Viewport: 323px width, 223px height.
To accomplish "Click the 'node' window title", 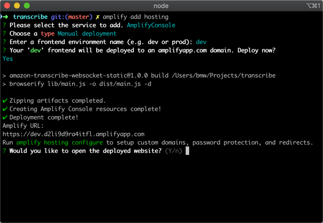I will click(161, 6).
